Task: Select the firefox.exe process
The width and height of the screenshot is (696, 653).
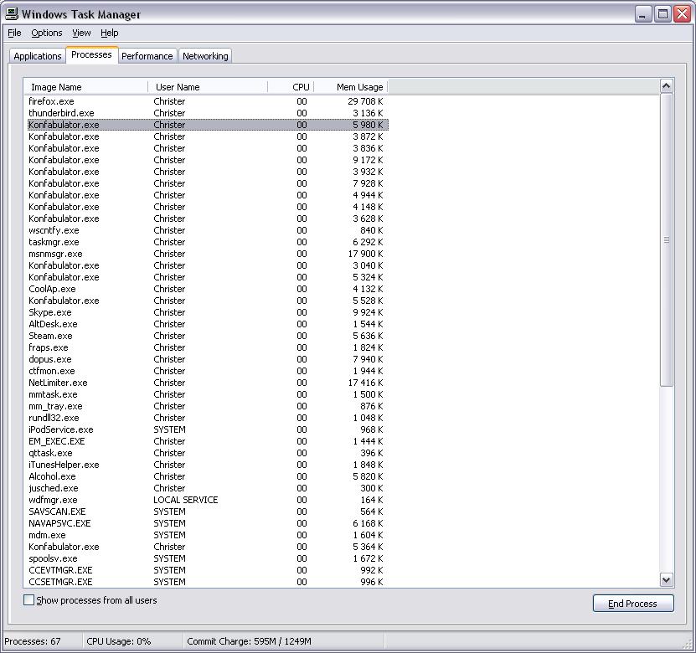Action: (x=208, y=101)
